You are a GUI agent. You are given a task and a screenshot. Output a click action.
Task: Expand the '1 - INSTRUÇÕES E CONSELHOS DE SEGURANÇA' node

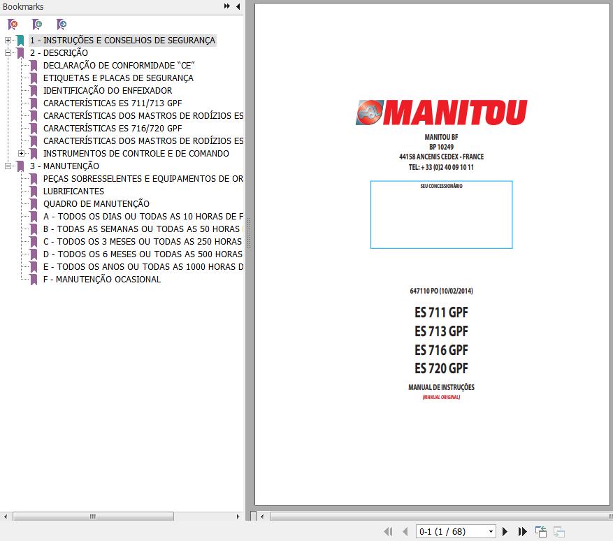pyautogui.click(x=8, y=41)
